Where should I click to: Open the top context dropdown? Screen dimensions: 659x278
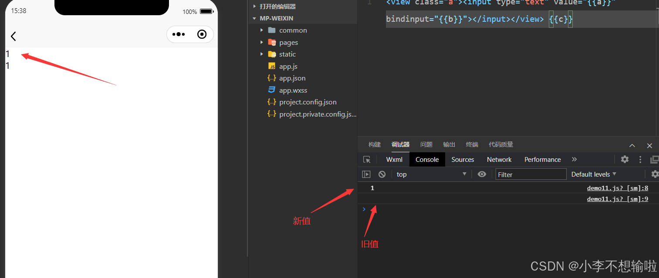click(x=431, y=174)
